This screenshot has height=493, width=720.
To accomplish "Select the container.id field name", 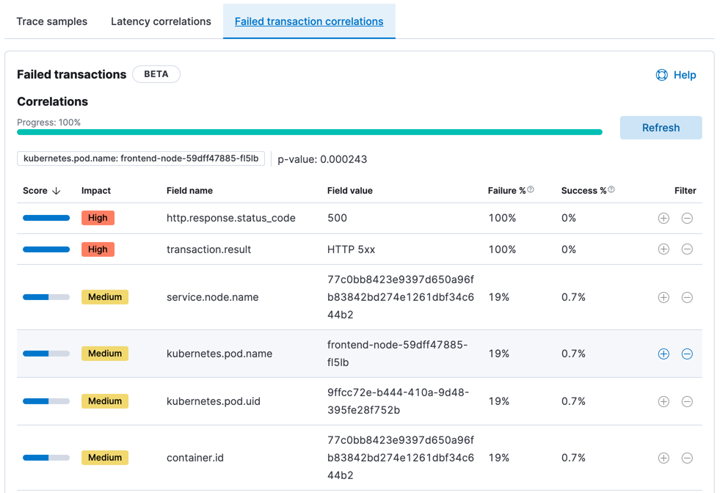I will coord(195,458).
